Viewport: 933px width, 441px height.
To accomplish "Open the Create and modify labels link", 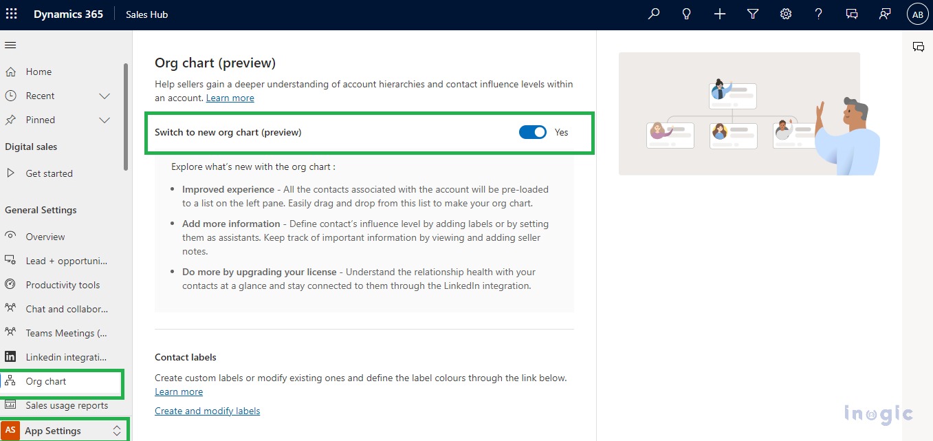I will click(208, 411).
